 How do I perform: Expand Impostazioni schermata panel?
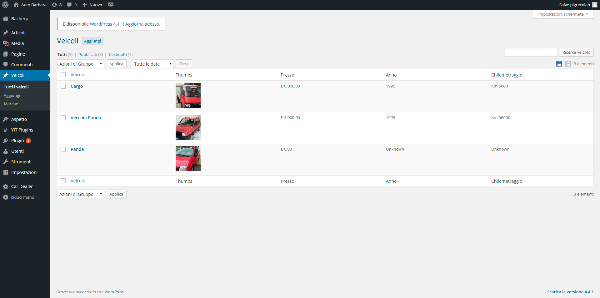[x=563, y=14]
